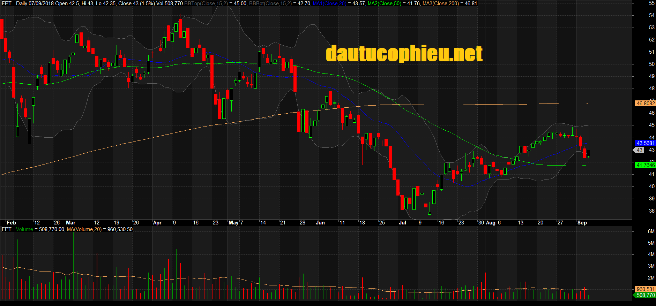Screen dimensions: 656x306
Task: Select the Jul marker on date axis
Action: coord(402,223)
